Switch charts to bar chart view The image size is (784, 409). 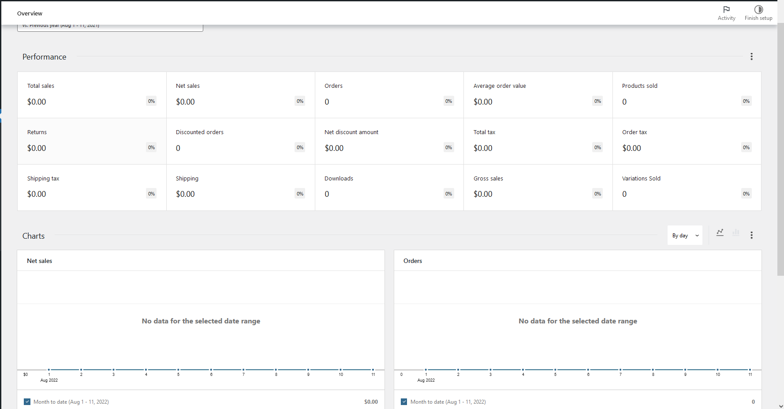click(x=735, y=233)
